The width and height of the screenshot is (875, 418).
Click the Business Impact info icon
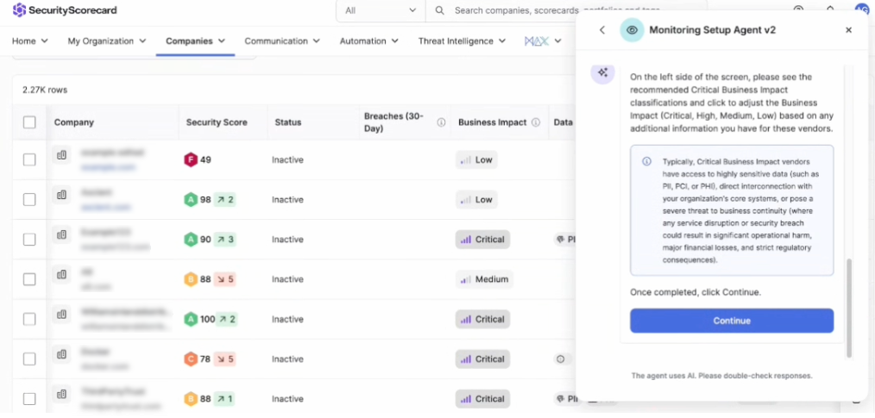536,122
